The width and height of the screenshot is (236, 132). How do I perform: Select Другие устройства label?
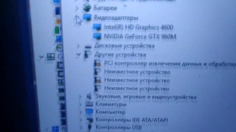coord(120,55)
